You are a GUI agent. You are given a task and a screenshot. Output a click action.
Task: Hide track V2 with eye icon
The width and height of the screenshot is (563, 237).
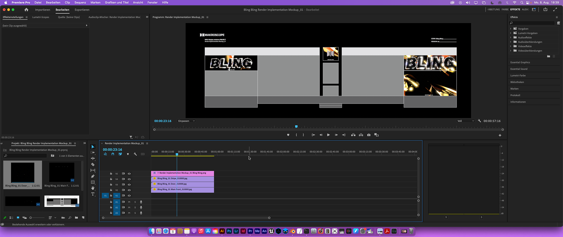click(x=129, y=190)
